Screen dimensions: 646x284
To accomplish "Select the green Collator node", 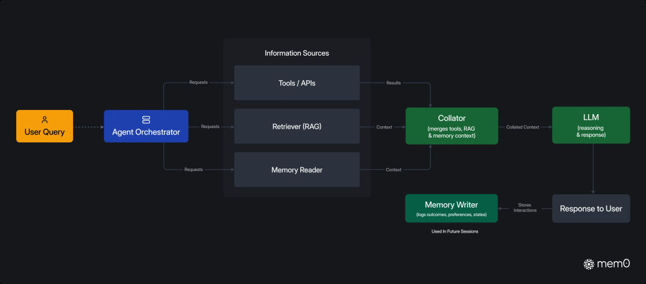I will 452,126.
